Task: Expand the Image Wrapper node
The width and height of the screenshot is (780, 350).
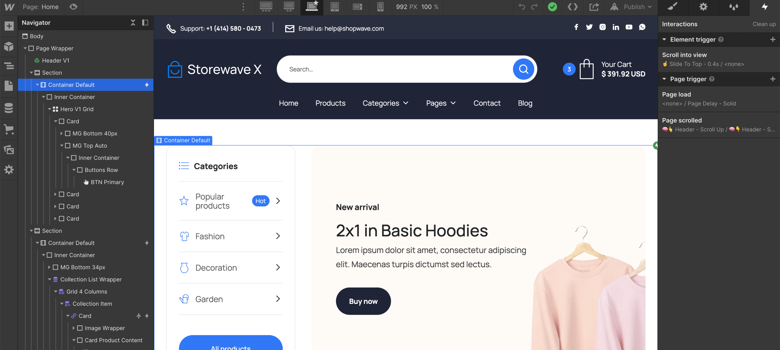Action: [73, 328]
